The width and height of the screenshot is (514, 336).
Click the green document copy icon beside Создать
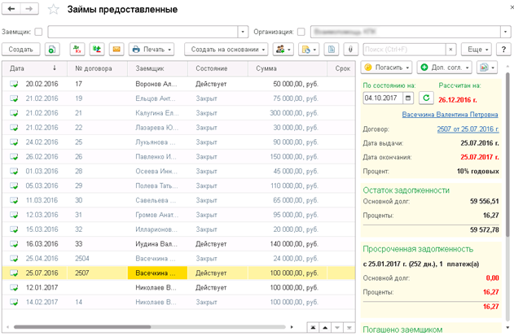pyautogui.click(x=52, y=50)
